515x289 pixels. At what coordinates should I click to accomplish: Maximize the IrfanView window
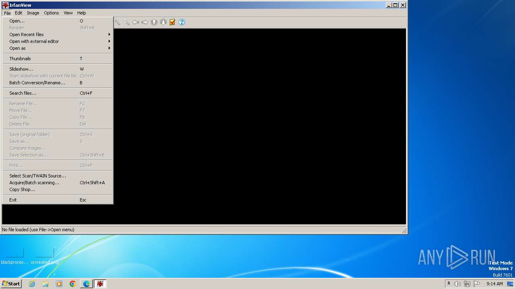pyautogui.click(x=396, y=5)
